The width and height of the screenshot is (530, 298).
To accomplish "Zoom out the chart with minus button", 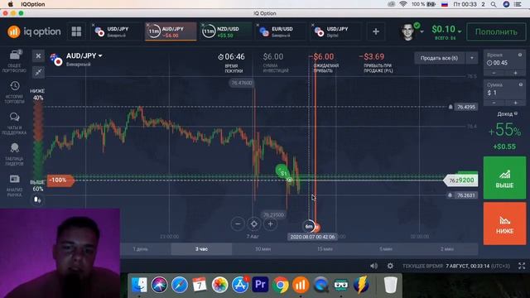I will coord(238,223).
